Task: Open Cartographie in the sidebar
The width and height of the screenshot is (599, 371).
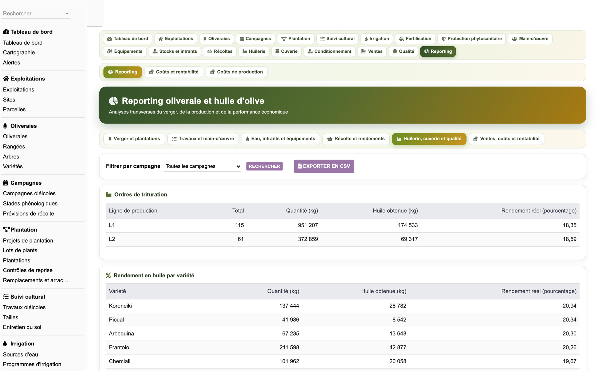Action: click(x=19, y=53)
